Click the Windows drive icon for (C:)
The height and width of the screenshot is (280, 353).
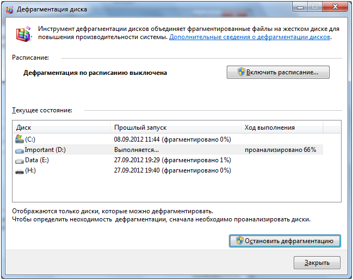(20, 139)
